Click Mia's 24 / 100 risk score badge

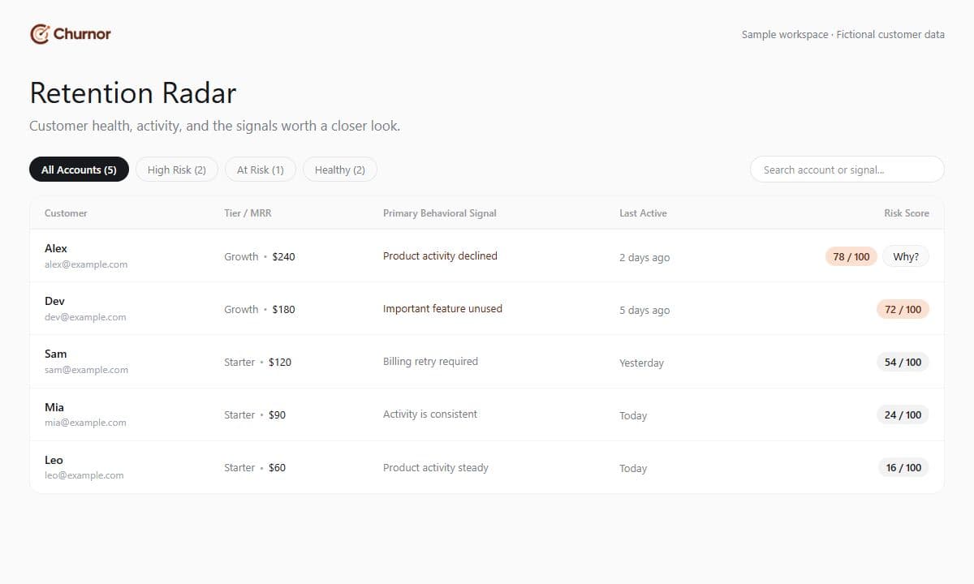click(903, 414)
